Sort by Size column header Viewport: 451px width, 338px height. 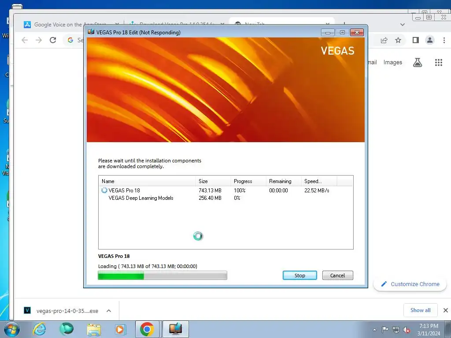[x=213, y=181]
